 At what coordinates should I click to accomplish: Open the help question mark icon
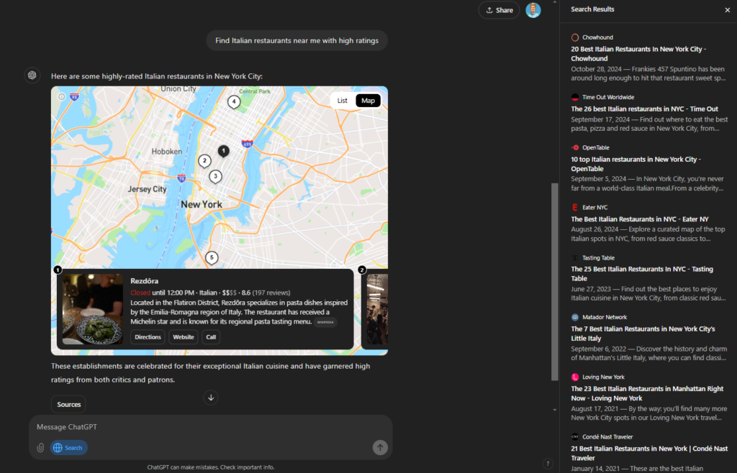(x=548, y=464)
